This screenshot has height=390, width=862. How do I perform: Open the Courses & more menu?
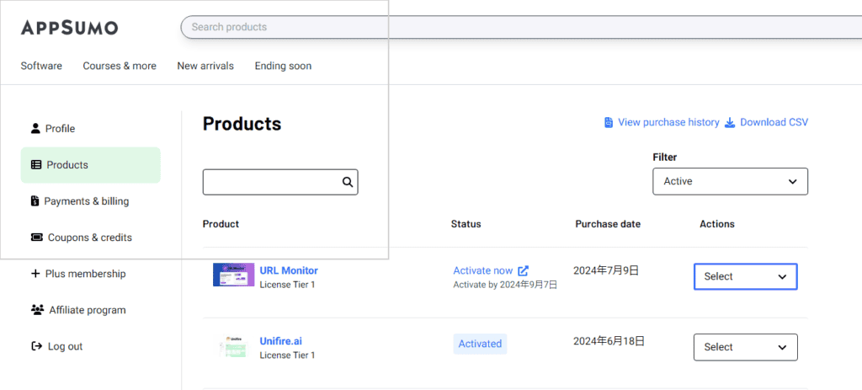(x=120, y=66)
